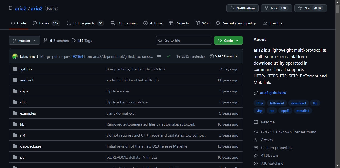View the 9 Branches link

pos(56,41)
